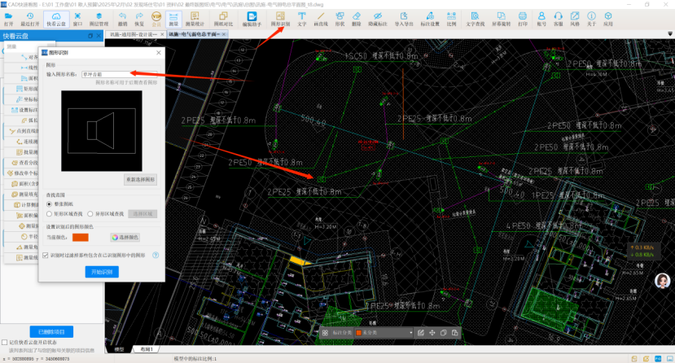
Task: Click the 开始识别 button
Action: pos(101,271)
